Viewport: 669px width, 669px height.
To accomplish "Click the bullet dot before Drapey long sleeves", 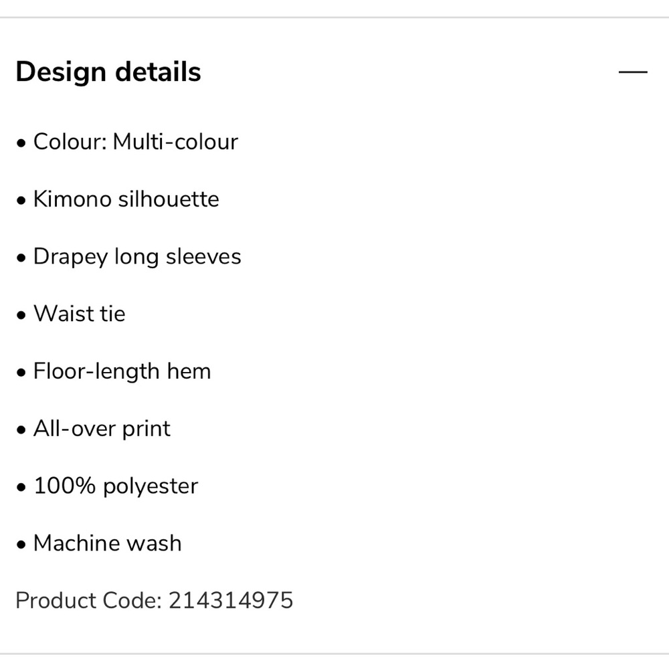I will point(21,258).
